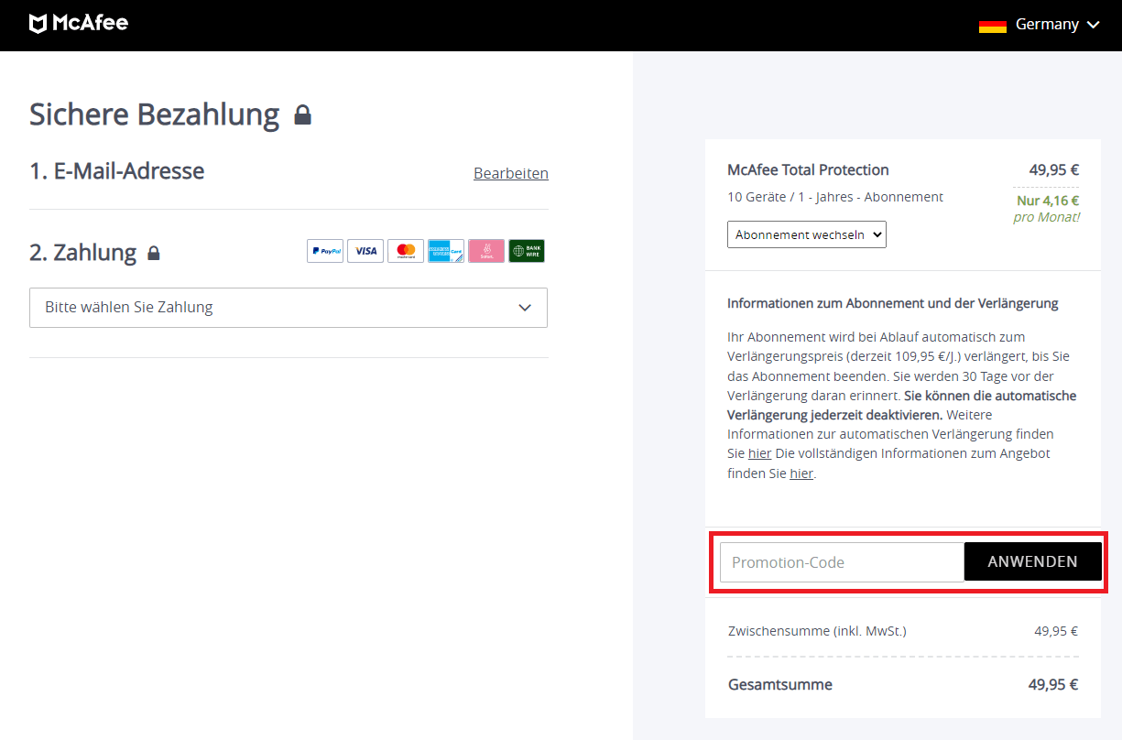
Task: Open the second 'hier' link for offer details
Action: [x=801, y=473]
